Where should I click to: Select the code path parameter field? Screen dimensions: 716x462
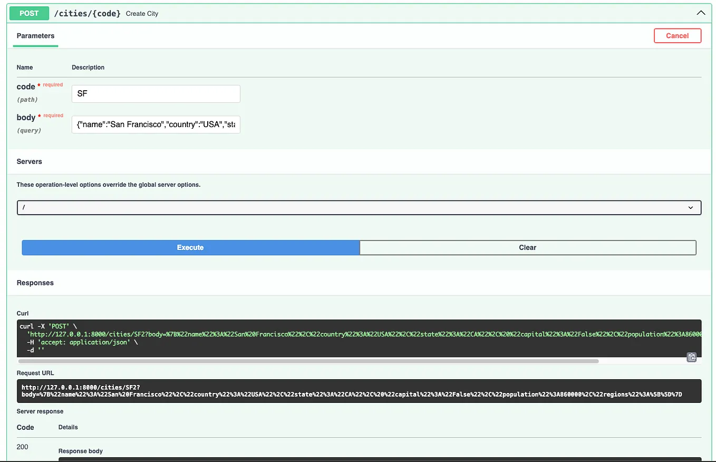pos(156,93)
